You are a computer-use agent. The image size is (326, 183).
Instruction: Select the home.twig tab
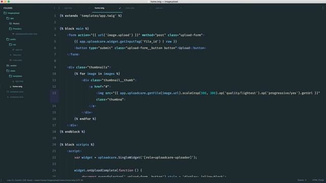[99, 8]
